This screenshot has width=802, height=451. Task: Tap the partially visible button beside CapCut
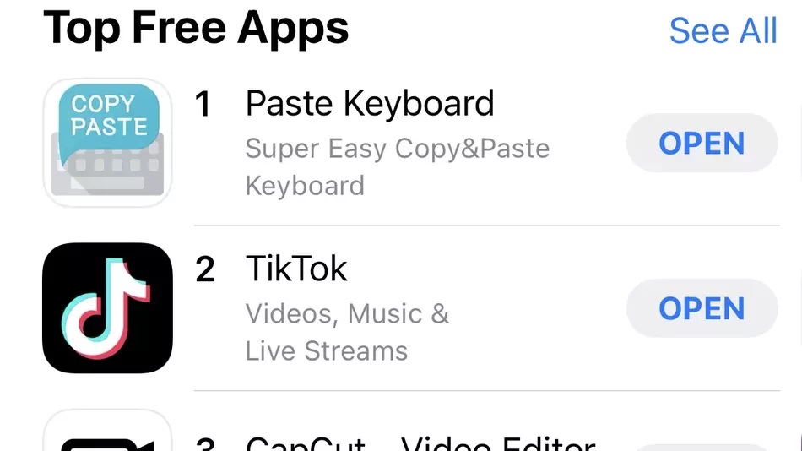701,446
